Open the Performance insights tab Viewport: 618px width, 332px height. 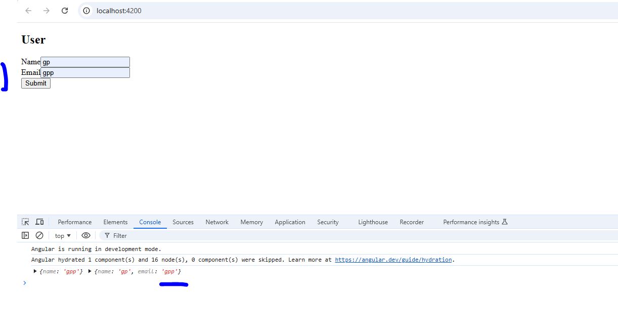pos(475,222)
